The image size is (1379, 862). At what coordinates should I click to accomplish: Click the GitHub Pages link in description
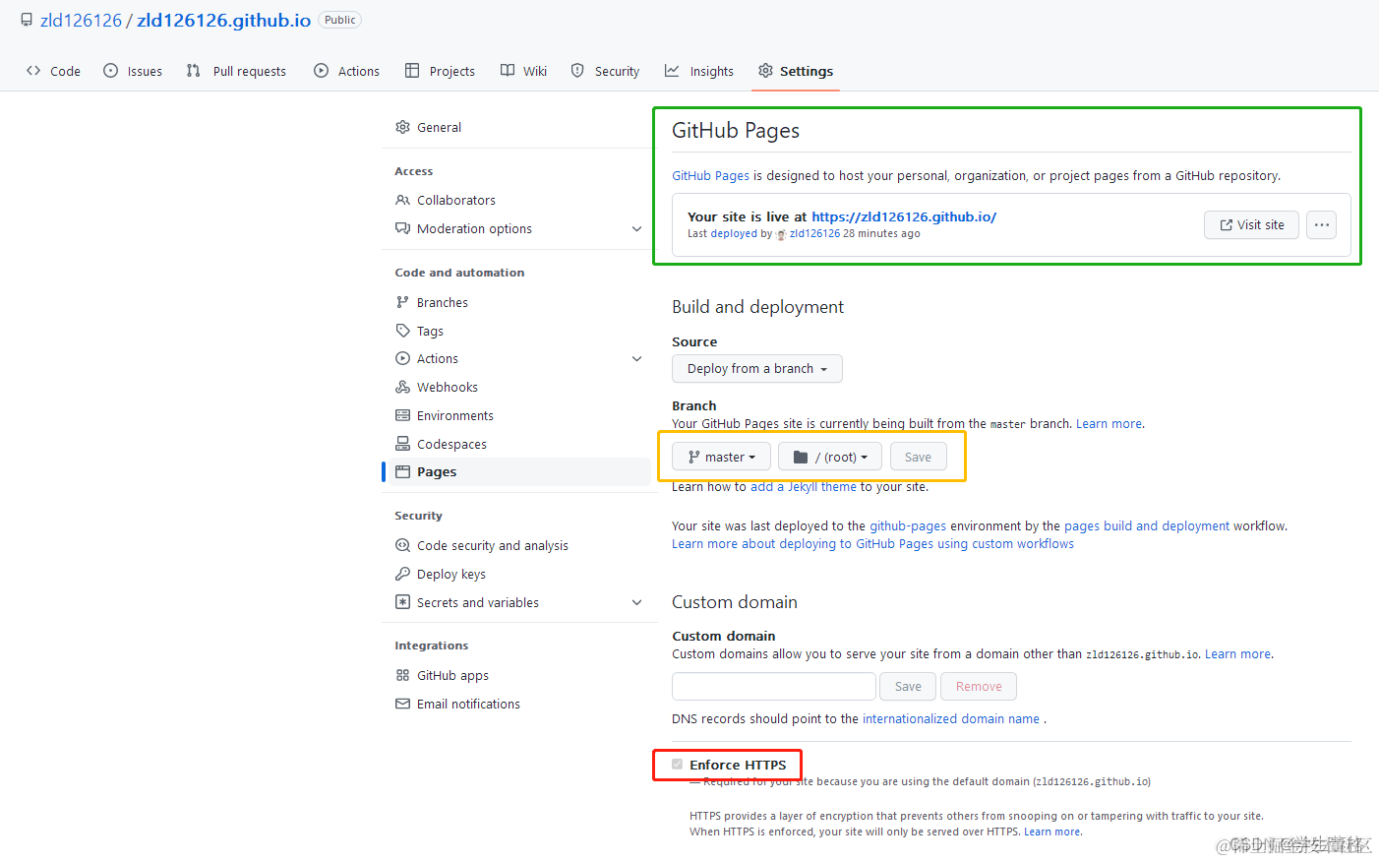coord(710,175)
